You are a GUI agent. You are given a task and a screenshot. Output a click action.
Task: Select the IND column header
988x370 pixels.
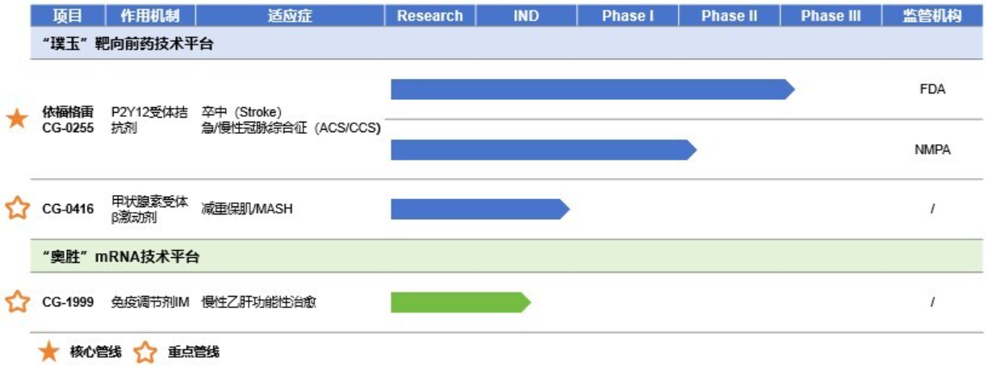pyautogui.click(x=526, y=16)
